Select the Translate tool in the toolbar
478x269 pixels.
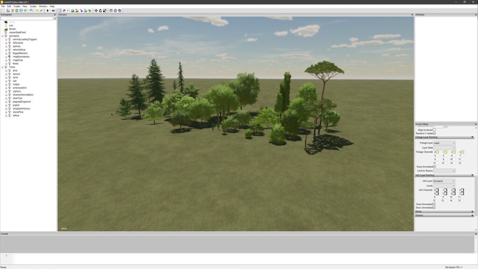tap(96, 10)
